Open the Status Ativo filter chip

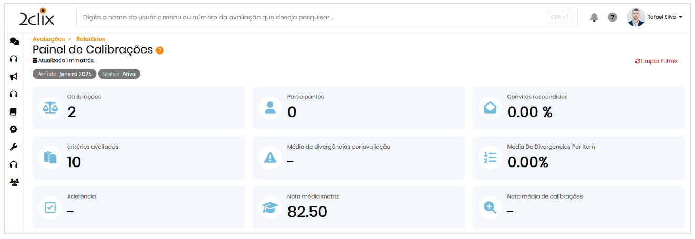(x=119, y=74)
